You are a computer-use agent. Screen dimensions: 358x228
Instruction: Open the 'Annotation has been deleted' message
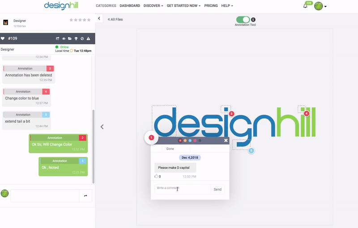29,74
